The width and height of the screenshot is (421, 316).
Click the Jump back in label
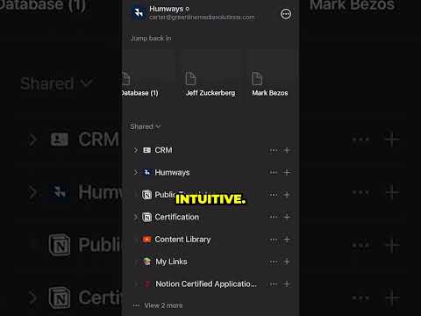click(x=151, y=39)
